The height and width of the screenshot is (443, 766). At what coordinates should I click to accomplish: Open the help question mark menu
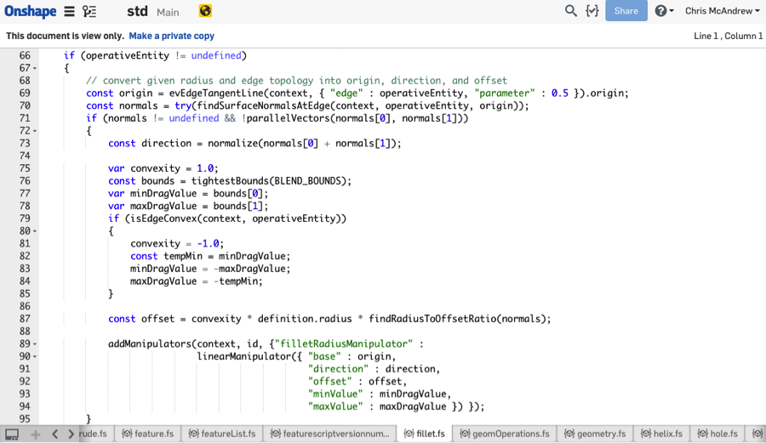[664, 11]
